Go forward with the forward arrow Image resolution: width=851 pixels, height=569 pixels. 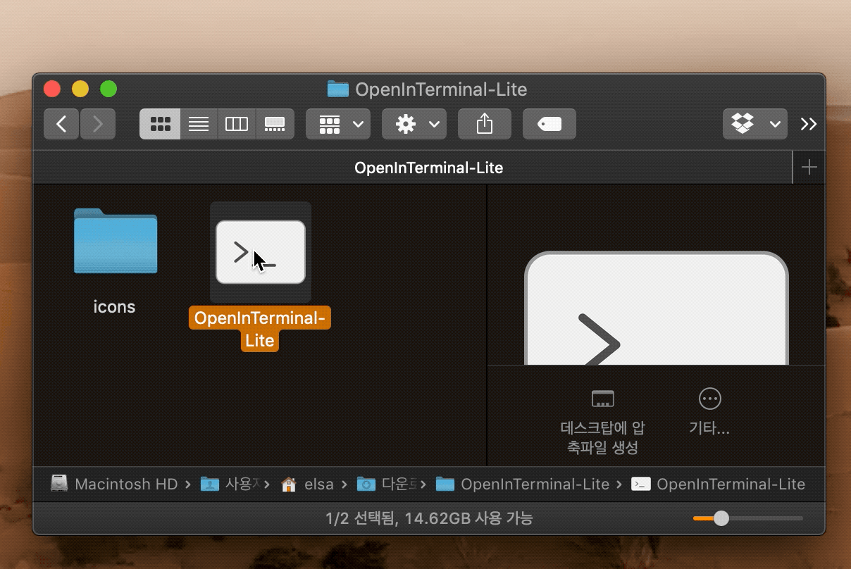97,125
